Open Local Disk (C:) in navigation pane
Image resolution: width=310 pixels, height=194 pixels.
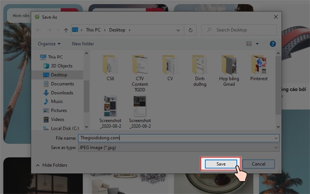[x=61, y=128]
